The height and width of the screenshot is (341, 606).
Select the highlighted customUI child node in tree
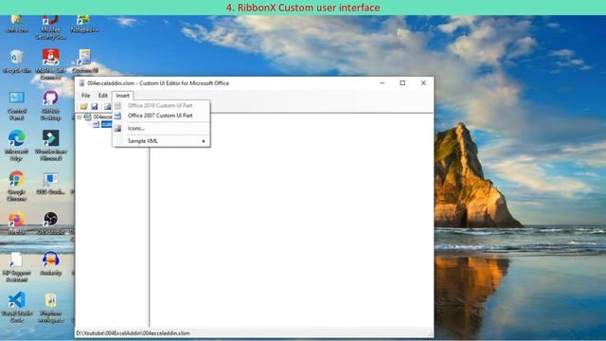click(106, 124)
